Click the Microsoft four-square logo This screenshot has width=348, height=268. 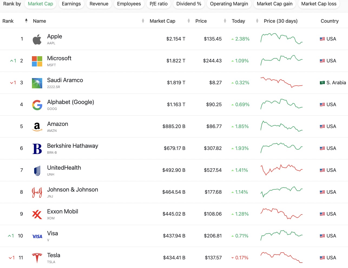pos(37,61)
